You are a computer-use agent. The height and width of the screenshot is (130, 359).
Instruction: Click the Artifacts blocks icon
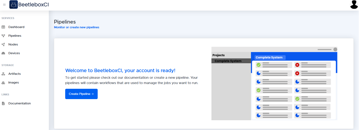click(3, 74)
